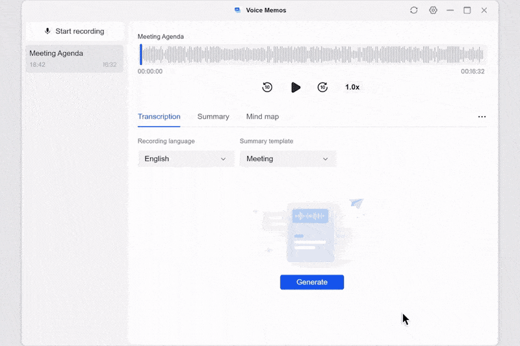This screenshot has width=520, height=346.
Task: Click the Meeting Agenda title above waveform
Action: pos(161,36)
